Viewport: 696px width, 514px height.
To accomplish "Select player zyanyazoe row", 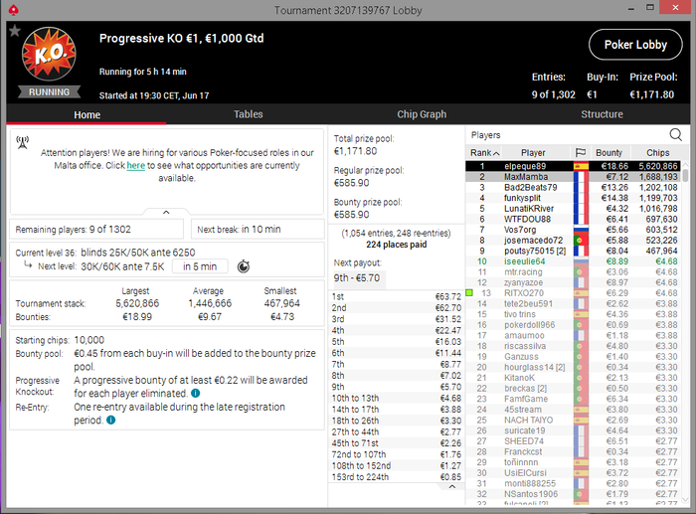I will click(x=573, y=282).
